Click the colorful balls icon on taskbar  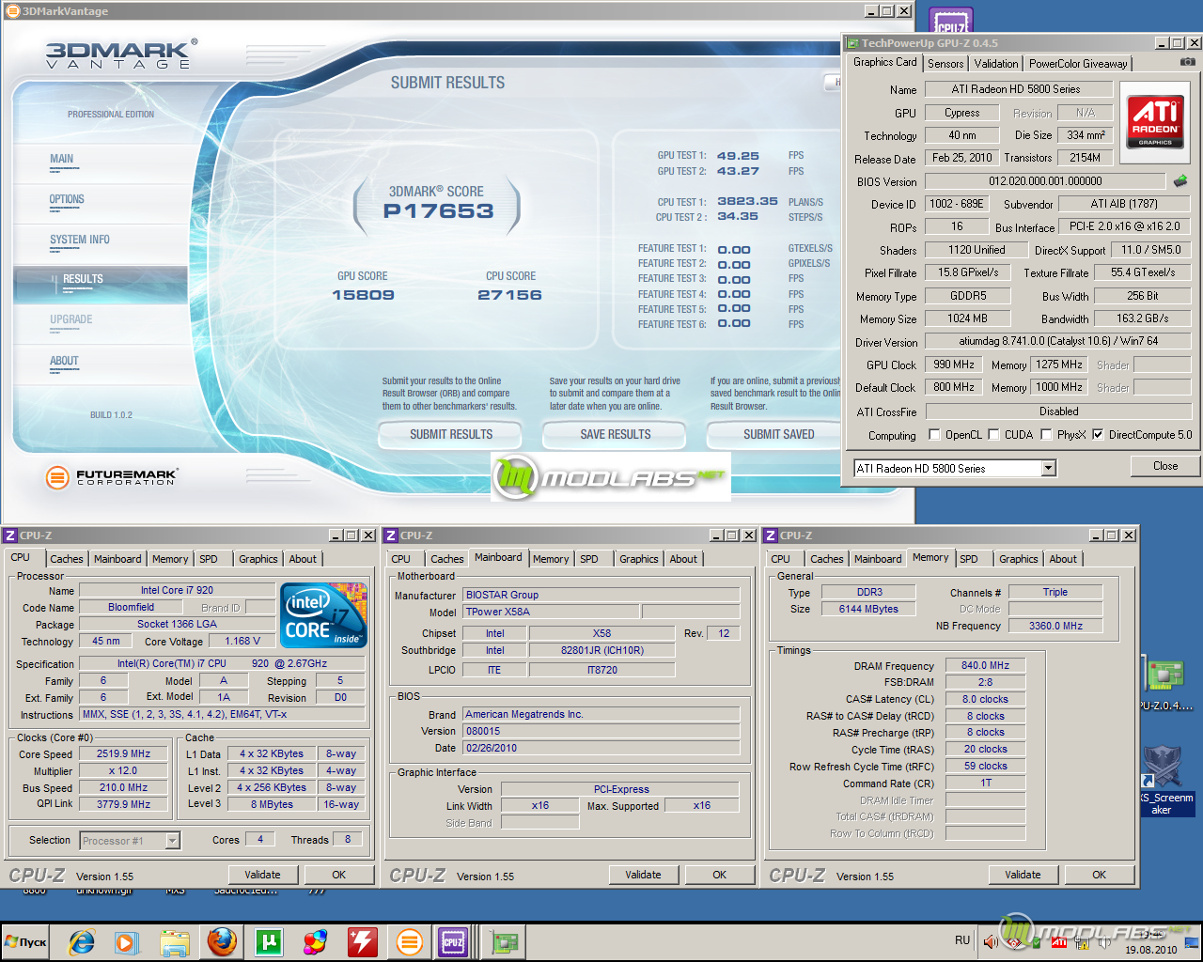[x=315, y=941]
